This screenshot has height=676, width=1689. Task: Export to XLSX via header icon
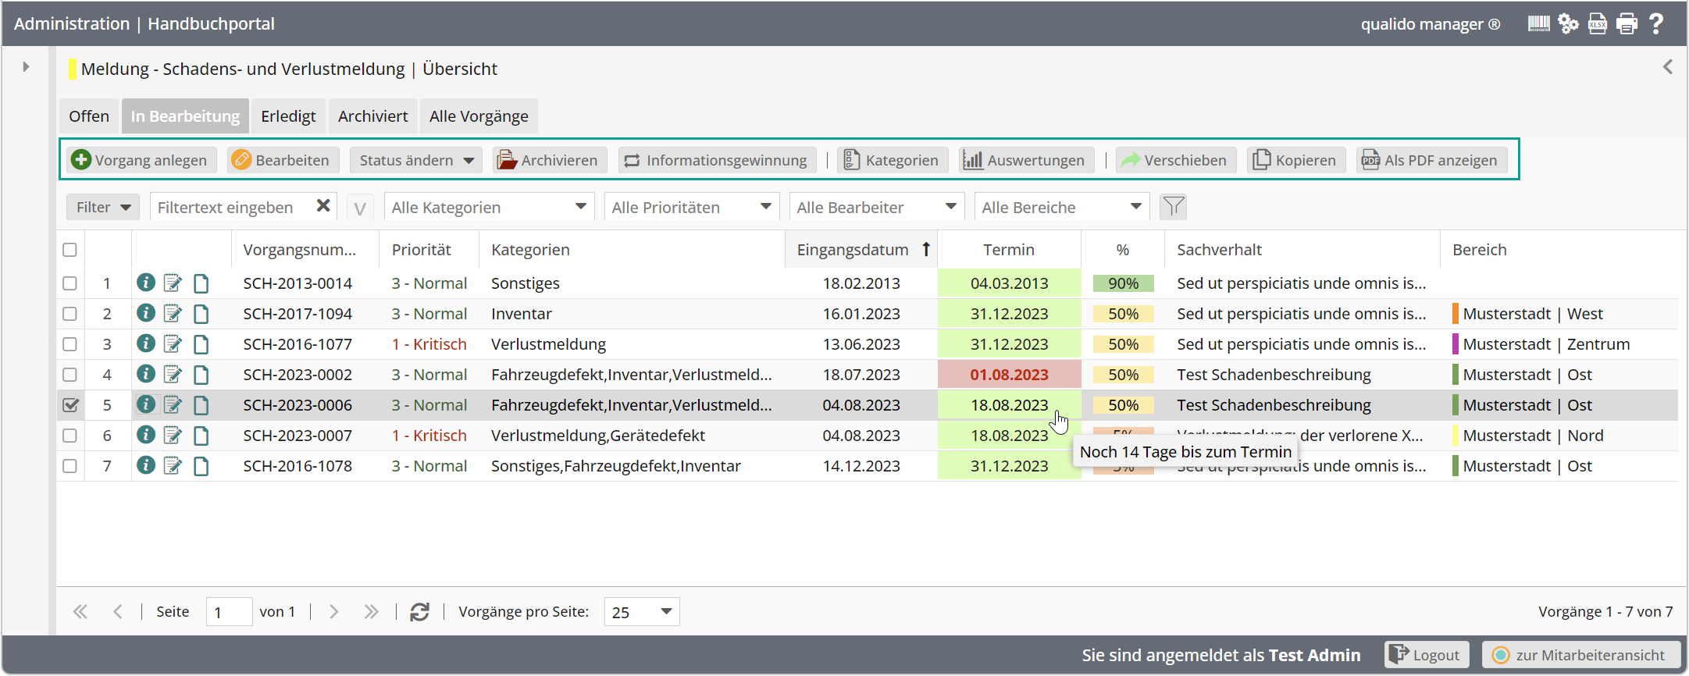(1598, 23)
